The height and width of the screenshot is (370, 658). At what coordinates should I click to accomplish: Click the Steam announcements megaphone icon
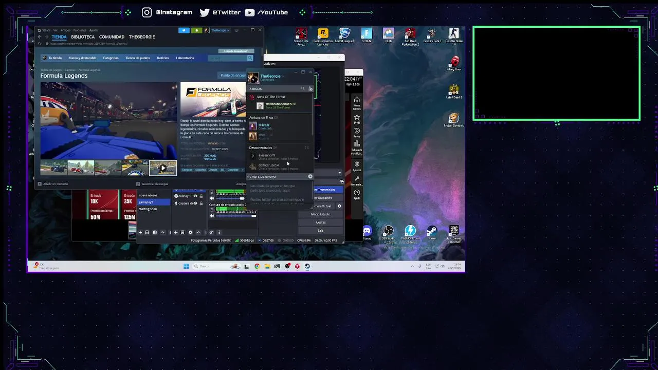click(x=184, y=30)
